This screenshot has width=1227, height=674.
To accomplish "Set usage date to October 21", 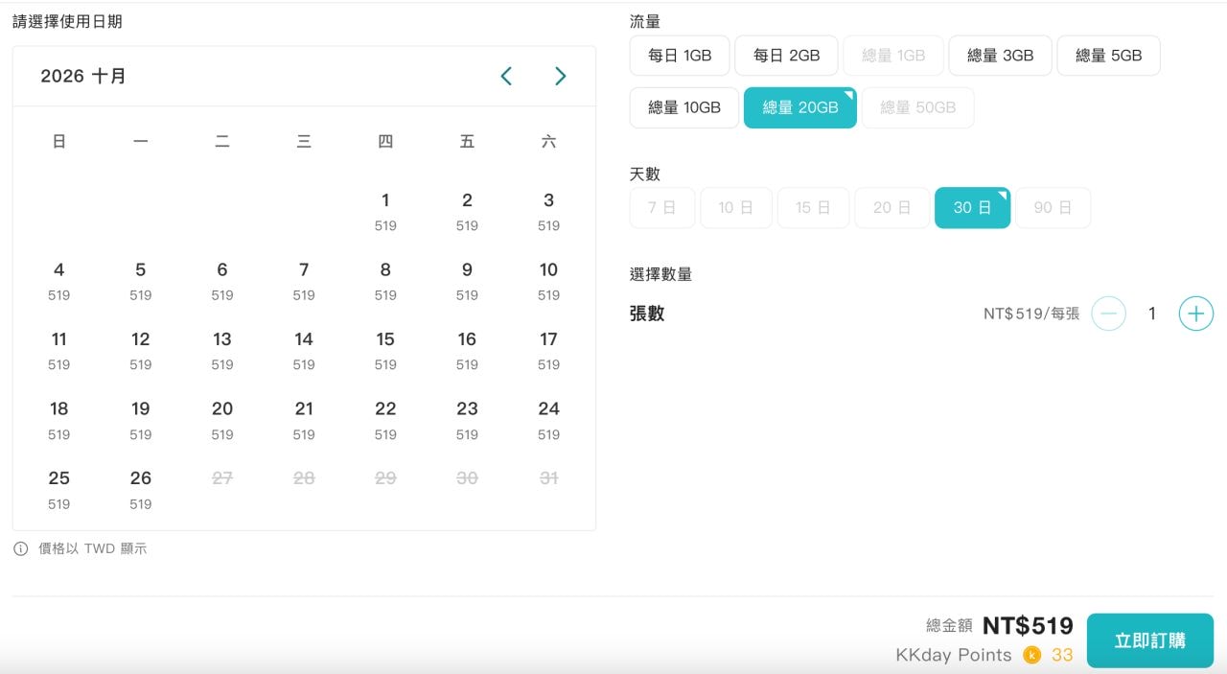I will pyautogui.click(x=304, y=420).
